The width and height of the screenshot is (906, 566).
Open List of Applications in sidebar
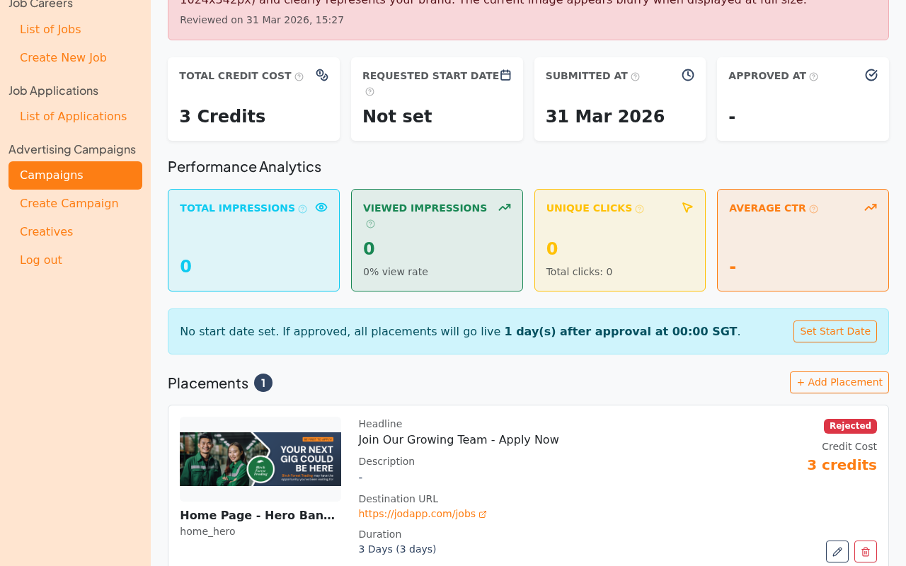click(73, 115)
